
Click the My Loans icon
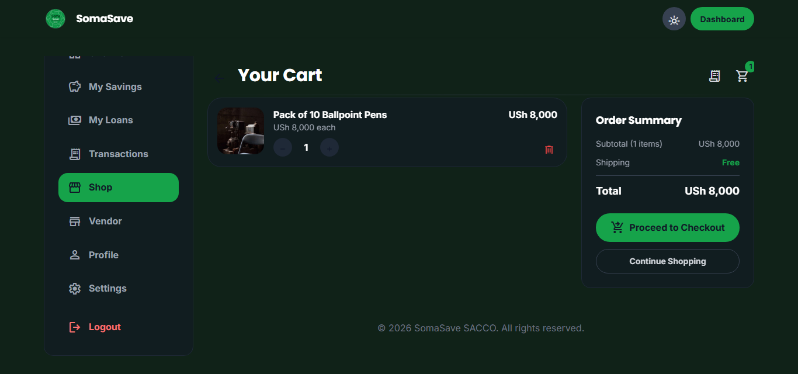(x=75, y=120)
